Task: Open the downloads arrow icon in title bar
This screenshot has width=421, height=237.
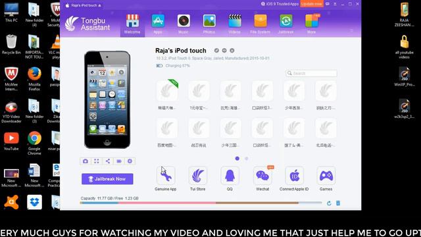Action: click(x=335, y=4)
